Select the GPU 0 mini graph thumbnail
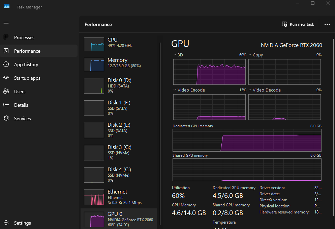Image resolution: width=335 pixels, height=229 pixels. click(x=94, y=220)
